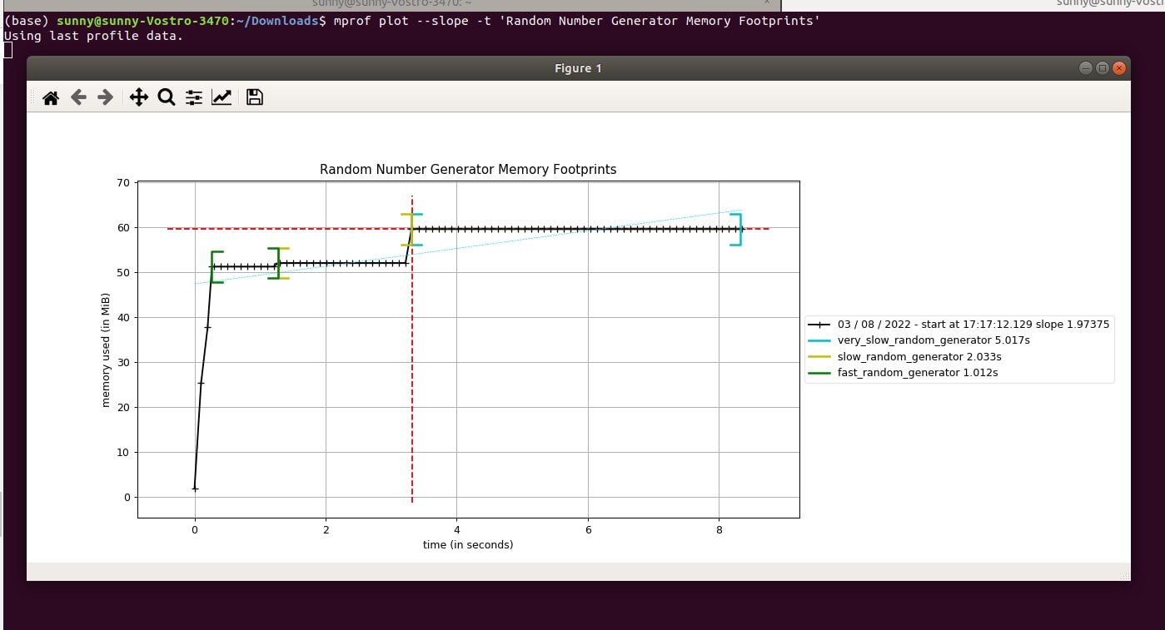
Task: Open the Configure subplots sliders icon
Action: [x=194, y=97]
